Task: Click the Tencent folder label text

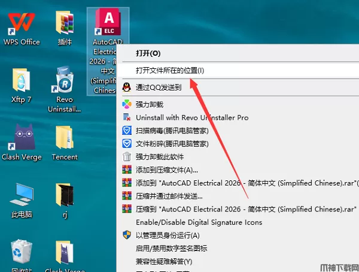Action: (x=65, y=157)
